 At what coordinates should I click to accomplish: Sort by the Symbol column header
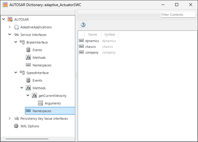click(x=110, y=34)
